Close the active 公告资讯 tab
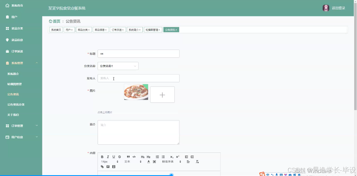Screen dimensions: 357x176 point(176,30)
